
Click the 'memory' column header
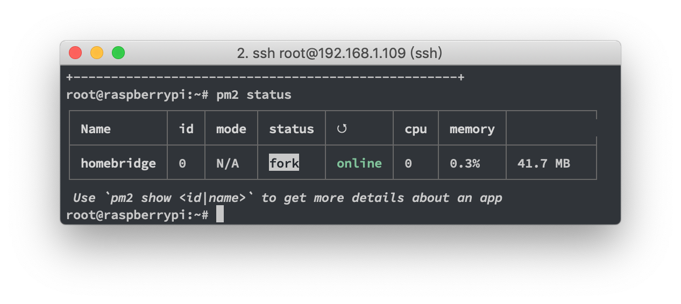[x=472, y=129]
